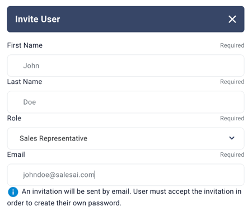Viewport: 252px width, 220px height.
Task: Click the Invite User dialog title
Action: coord(38,19)
